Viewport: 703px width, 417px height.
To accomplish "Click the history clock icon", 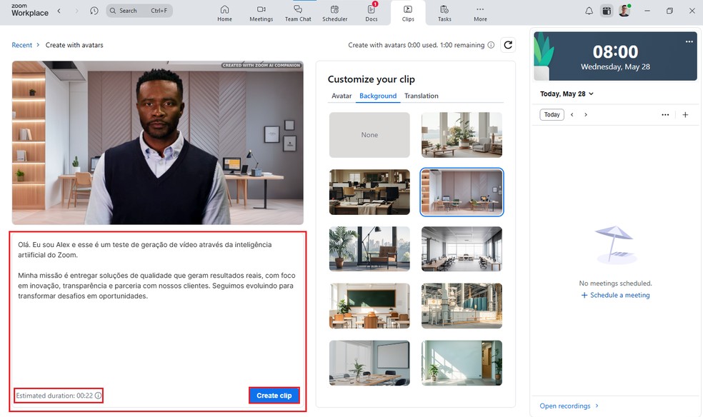I will (94, 11).
